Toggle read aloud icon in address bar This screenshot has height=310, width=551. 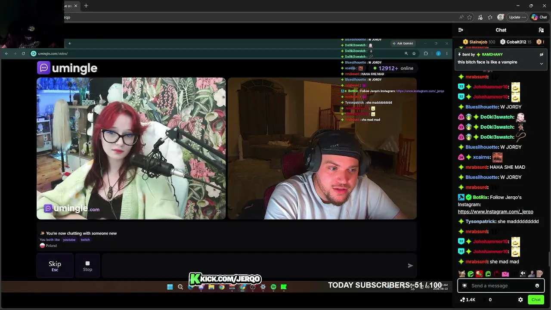coord(461,17)
